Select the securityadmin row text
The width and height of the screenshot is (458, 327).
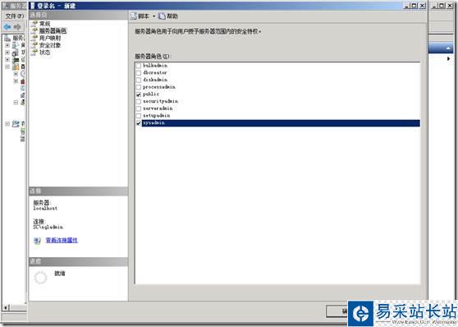(160, 102)
